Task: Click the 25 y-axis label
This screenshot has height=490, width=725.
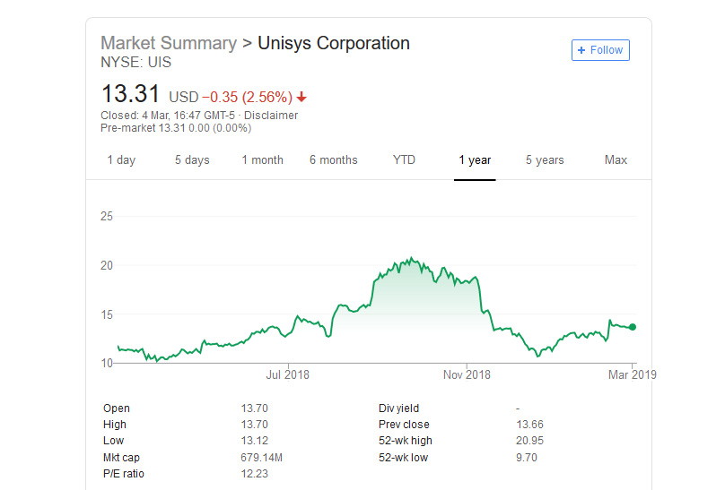Action: pyautogui.click(x=107, y=217)
